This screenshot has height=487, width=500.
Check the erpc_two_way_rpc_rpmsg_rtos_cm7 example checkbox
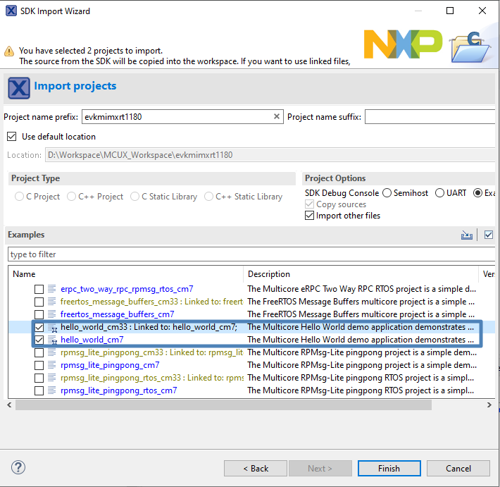[39, 289]
